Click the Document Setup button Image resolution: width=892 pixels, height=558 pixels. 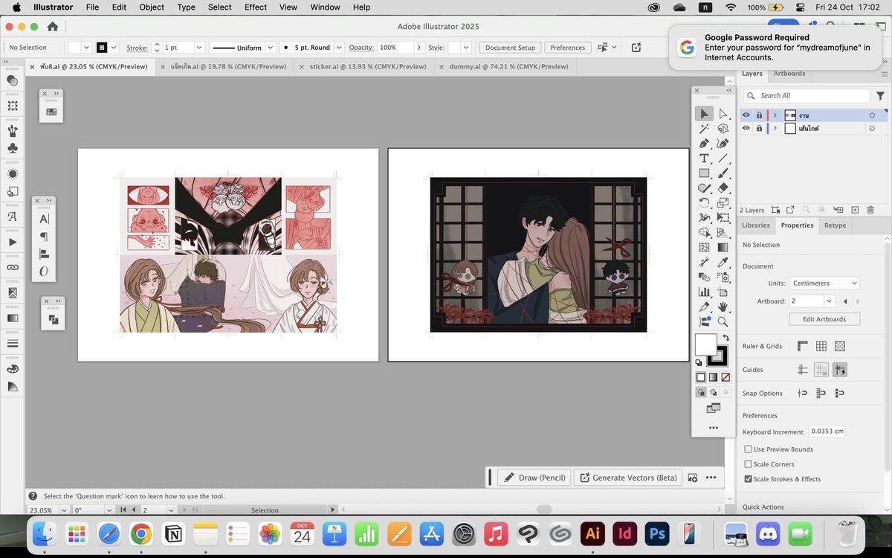click(510, 48)
